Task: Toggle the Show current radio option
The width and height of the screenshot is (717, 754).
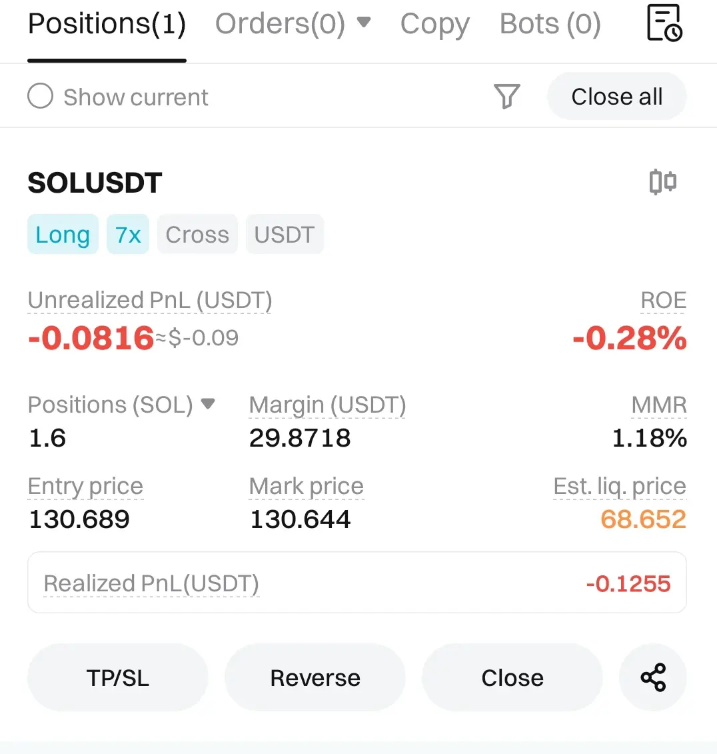Action: (x=41, y=97)
